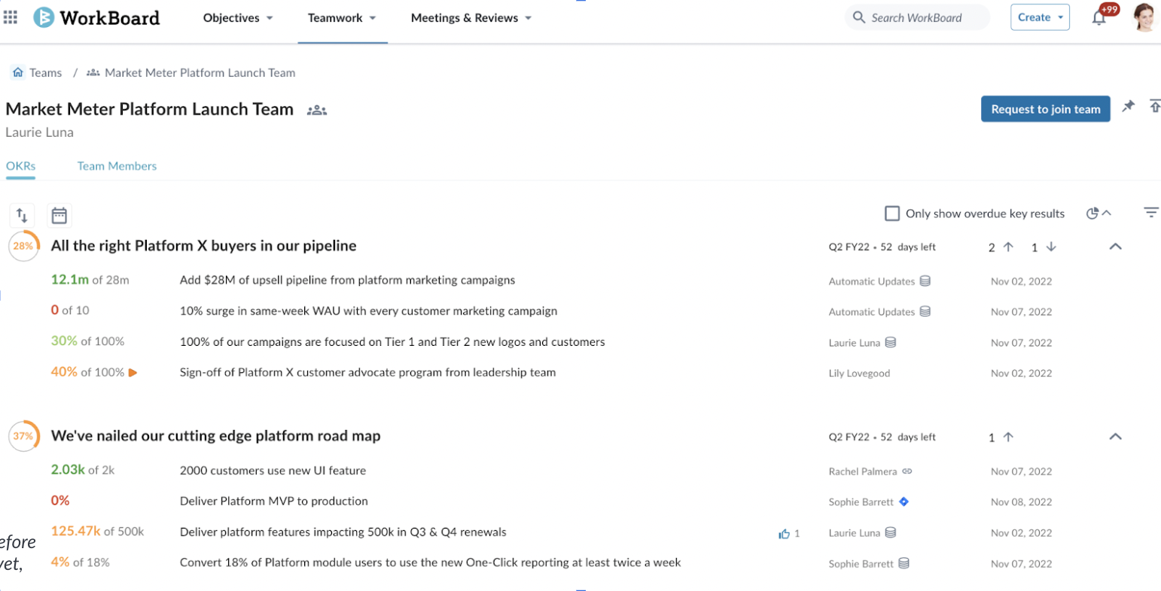Click the 37% progress ring
1161x591 pixels.
click(x=23, y=436)
